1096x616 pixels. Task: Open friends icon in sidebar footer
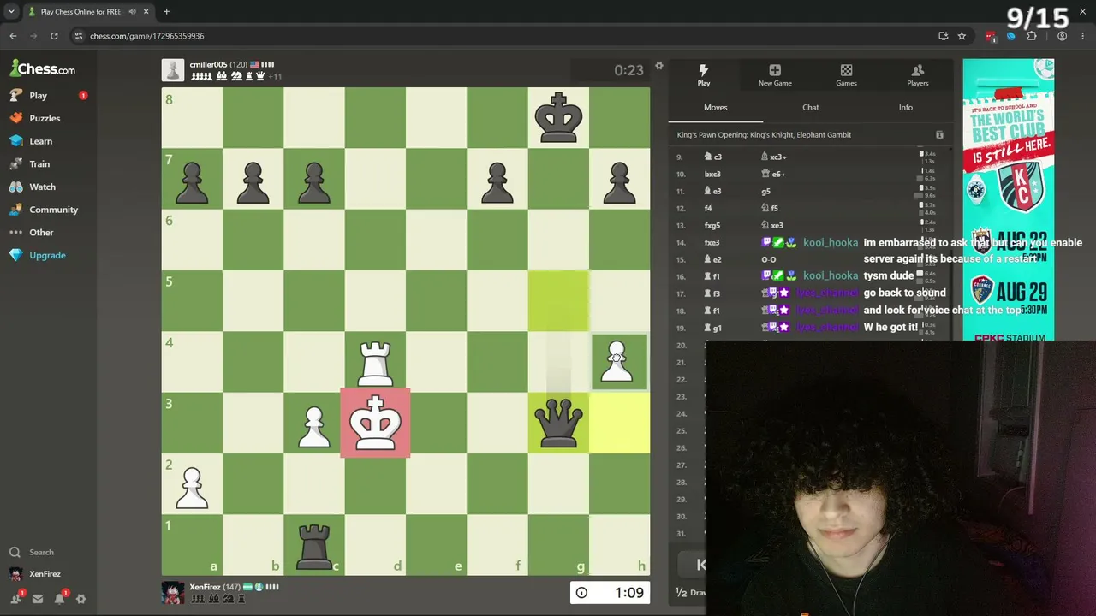coord(16,599)
